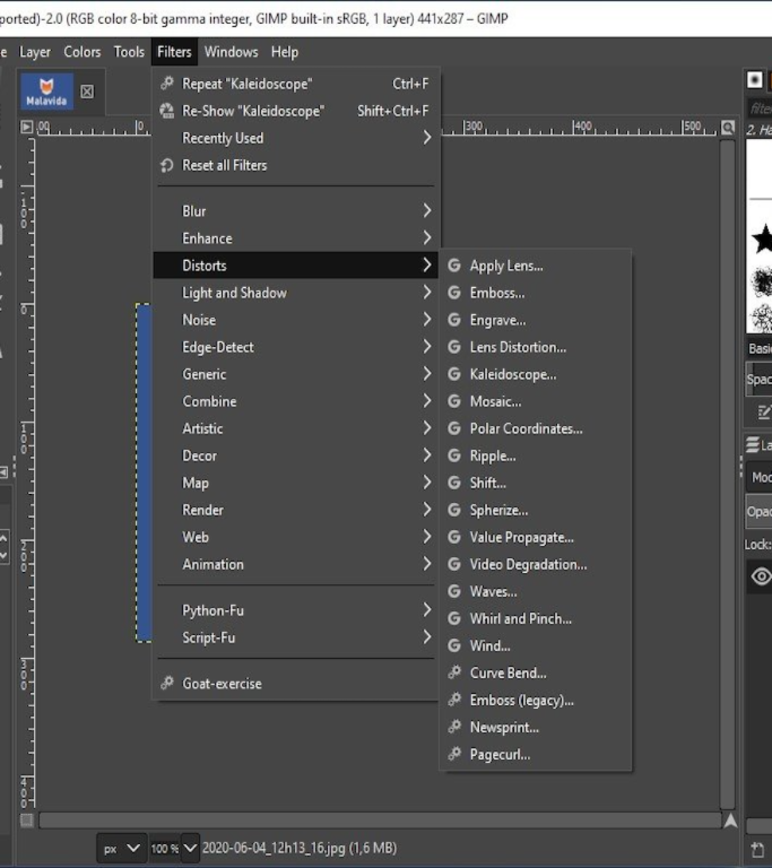Select the star brush thumbnail
The width and height of the screenshot is (772, 868).
[762, 238]
